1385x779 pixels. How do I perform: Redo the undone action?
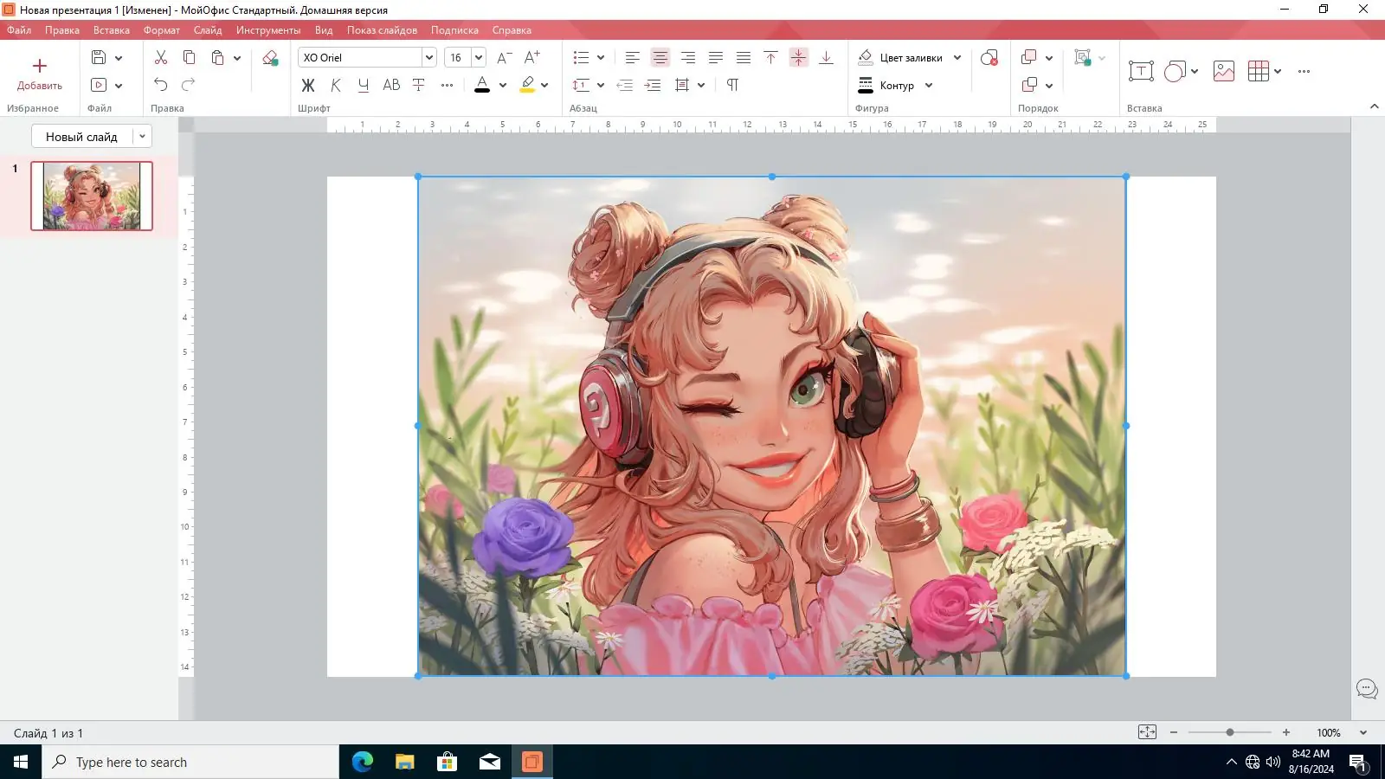point(189,85)
